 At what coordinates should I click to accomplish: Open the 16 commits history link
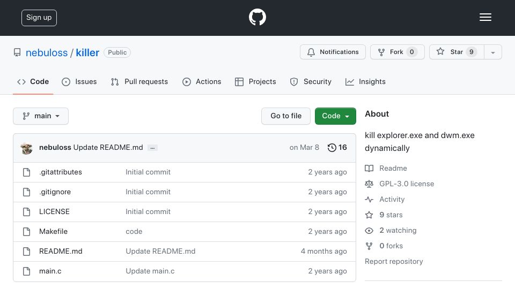tap(337, 148)
